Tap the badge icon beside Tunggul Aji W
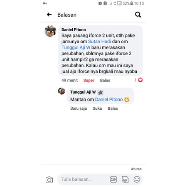The width and height of the screenshot is (187, 187). tap(101, 92)
